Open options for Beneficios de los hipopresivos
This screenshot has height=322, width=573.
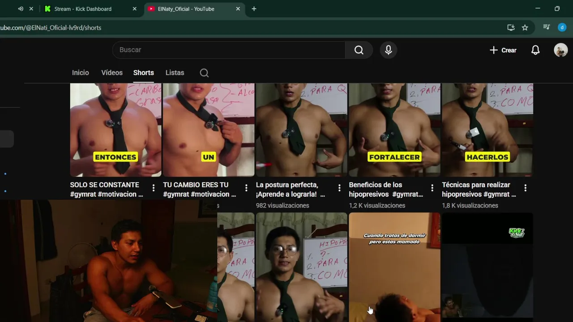[432, 188]
